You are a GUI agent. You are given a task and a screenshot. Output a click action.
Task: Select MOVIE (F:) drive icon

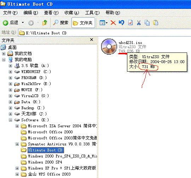point(17,90)
